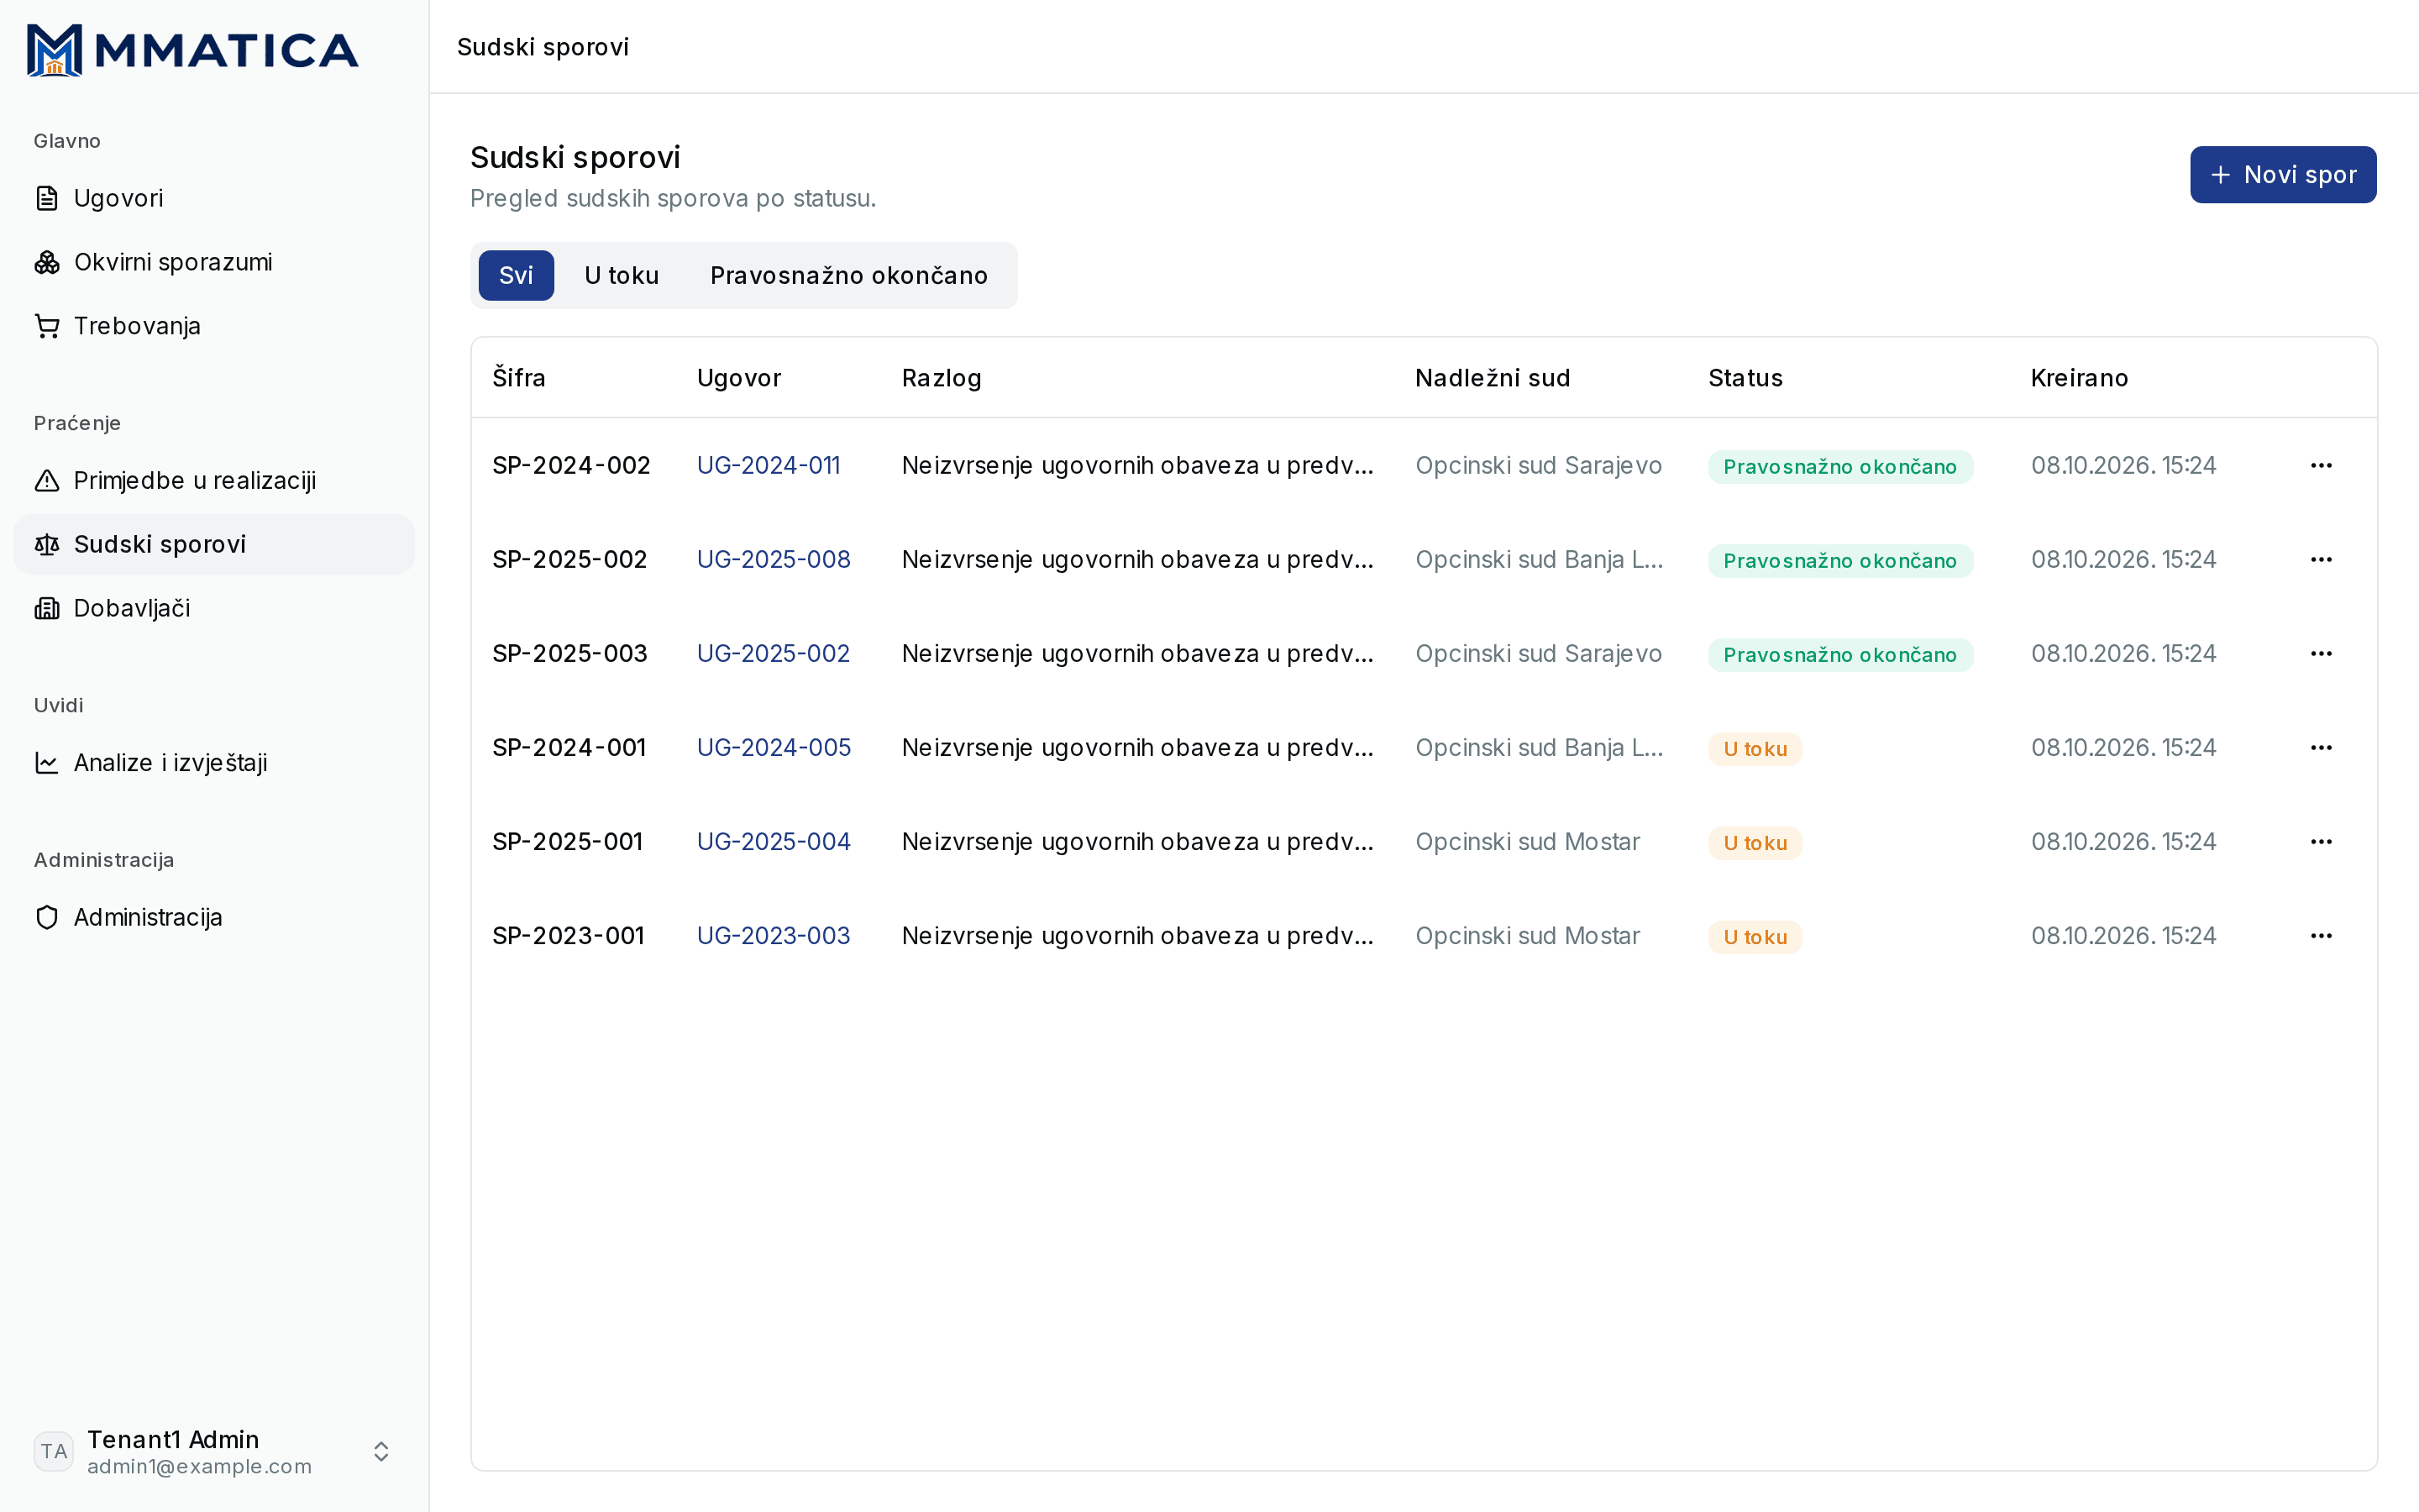Open contract link UG-2025-008
The image size is (2419, 1512).
(x=773, y=559)
